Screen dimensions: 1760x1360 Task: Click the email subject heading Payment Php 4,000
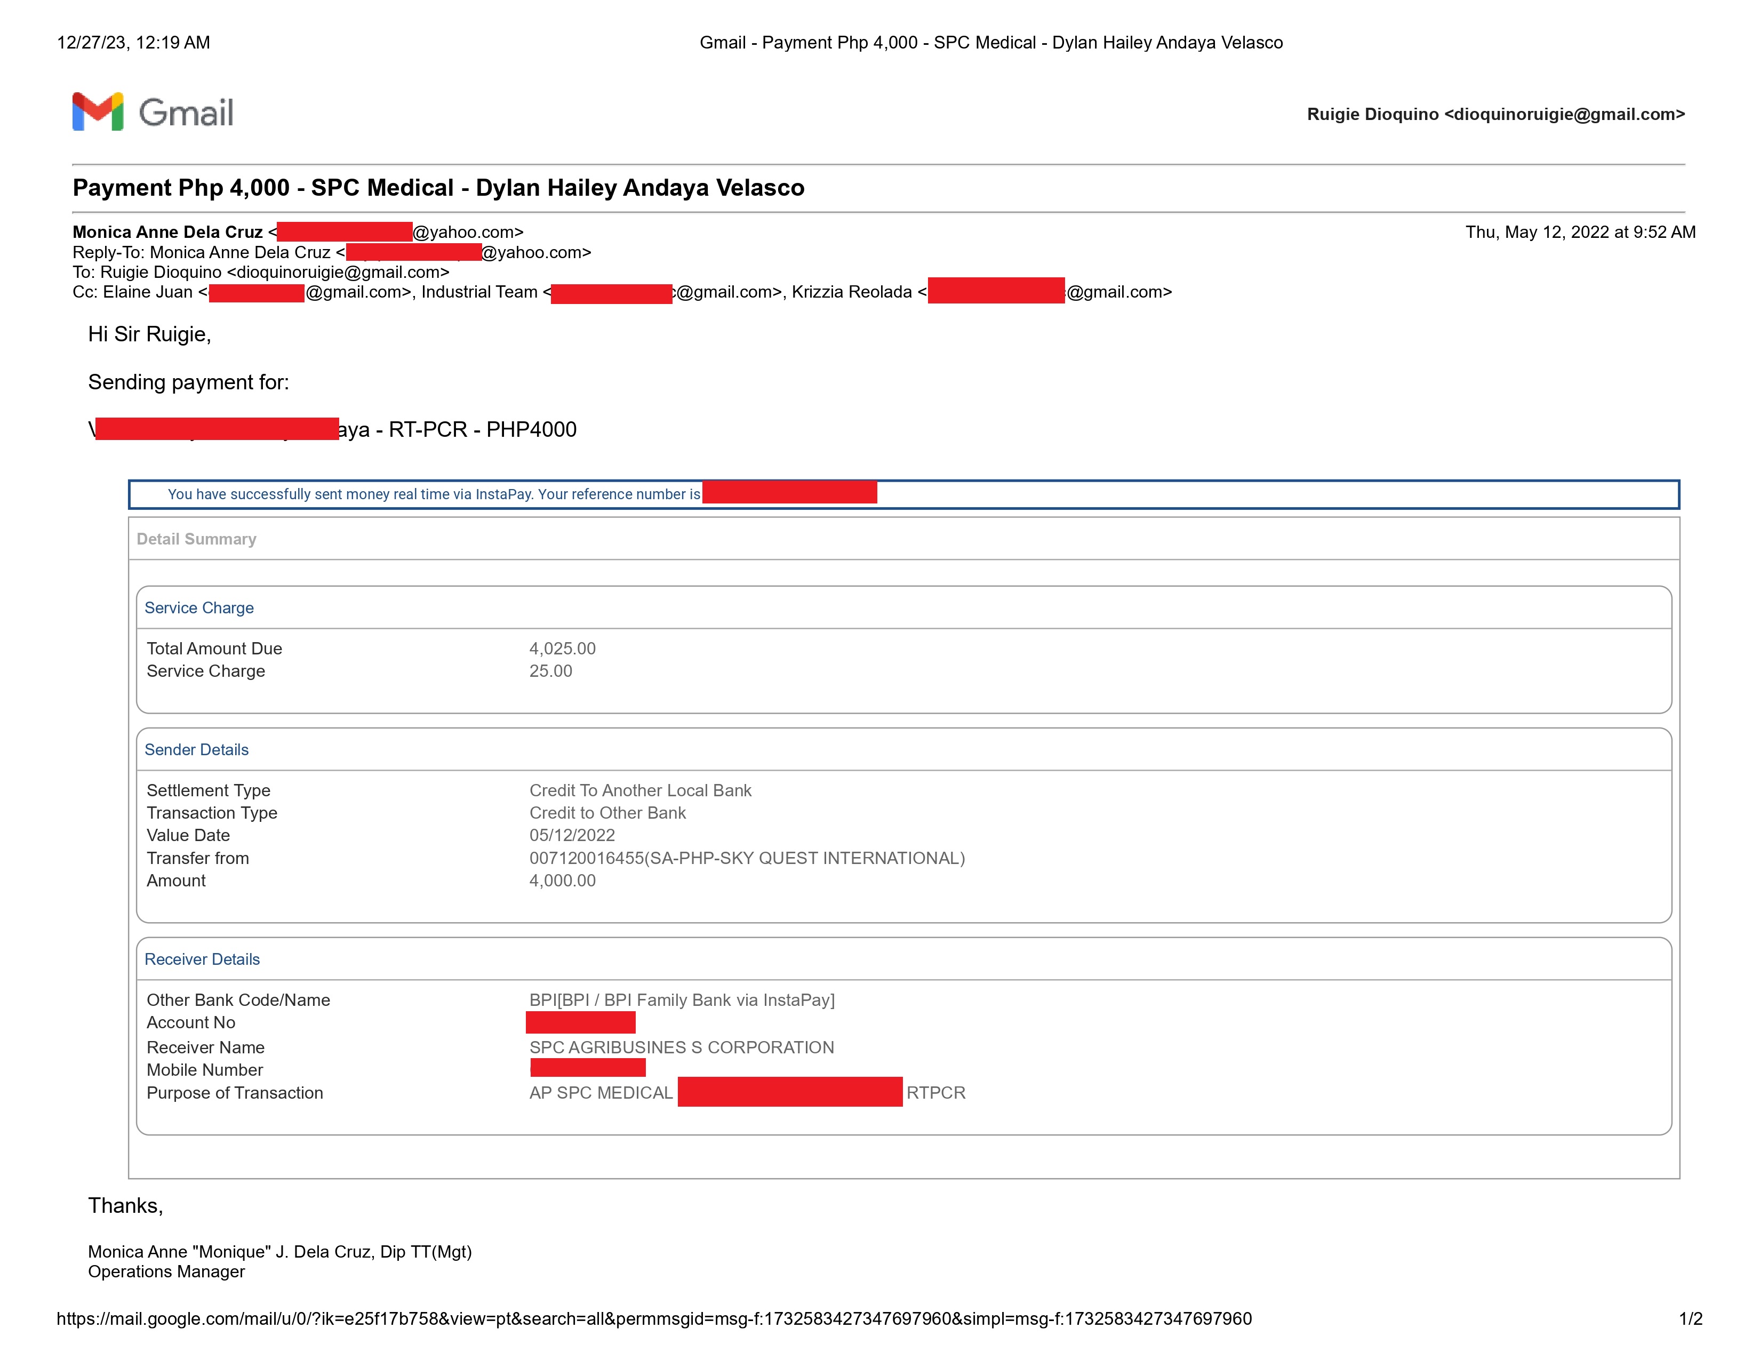click(438, 188)
